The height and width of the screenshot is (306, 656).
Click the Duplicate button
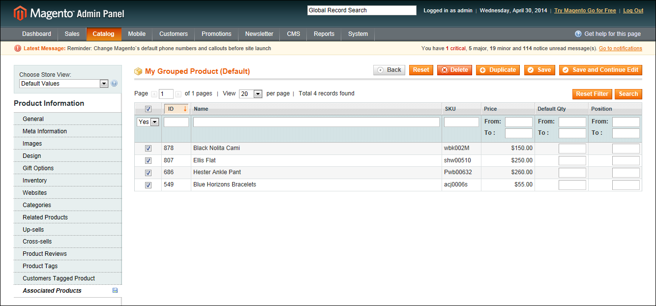[498, 70]
